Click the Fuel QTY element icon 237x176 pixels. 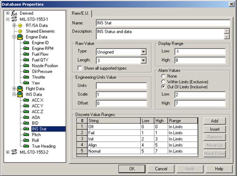point(26,60)
